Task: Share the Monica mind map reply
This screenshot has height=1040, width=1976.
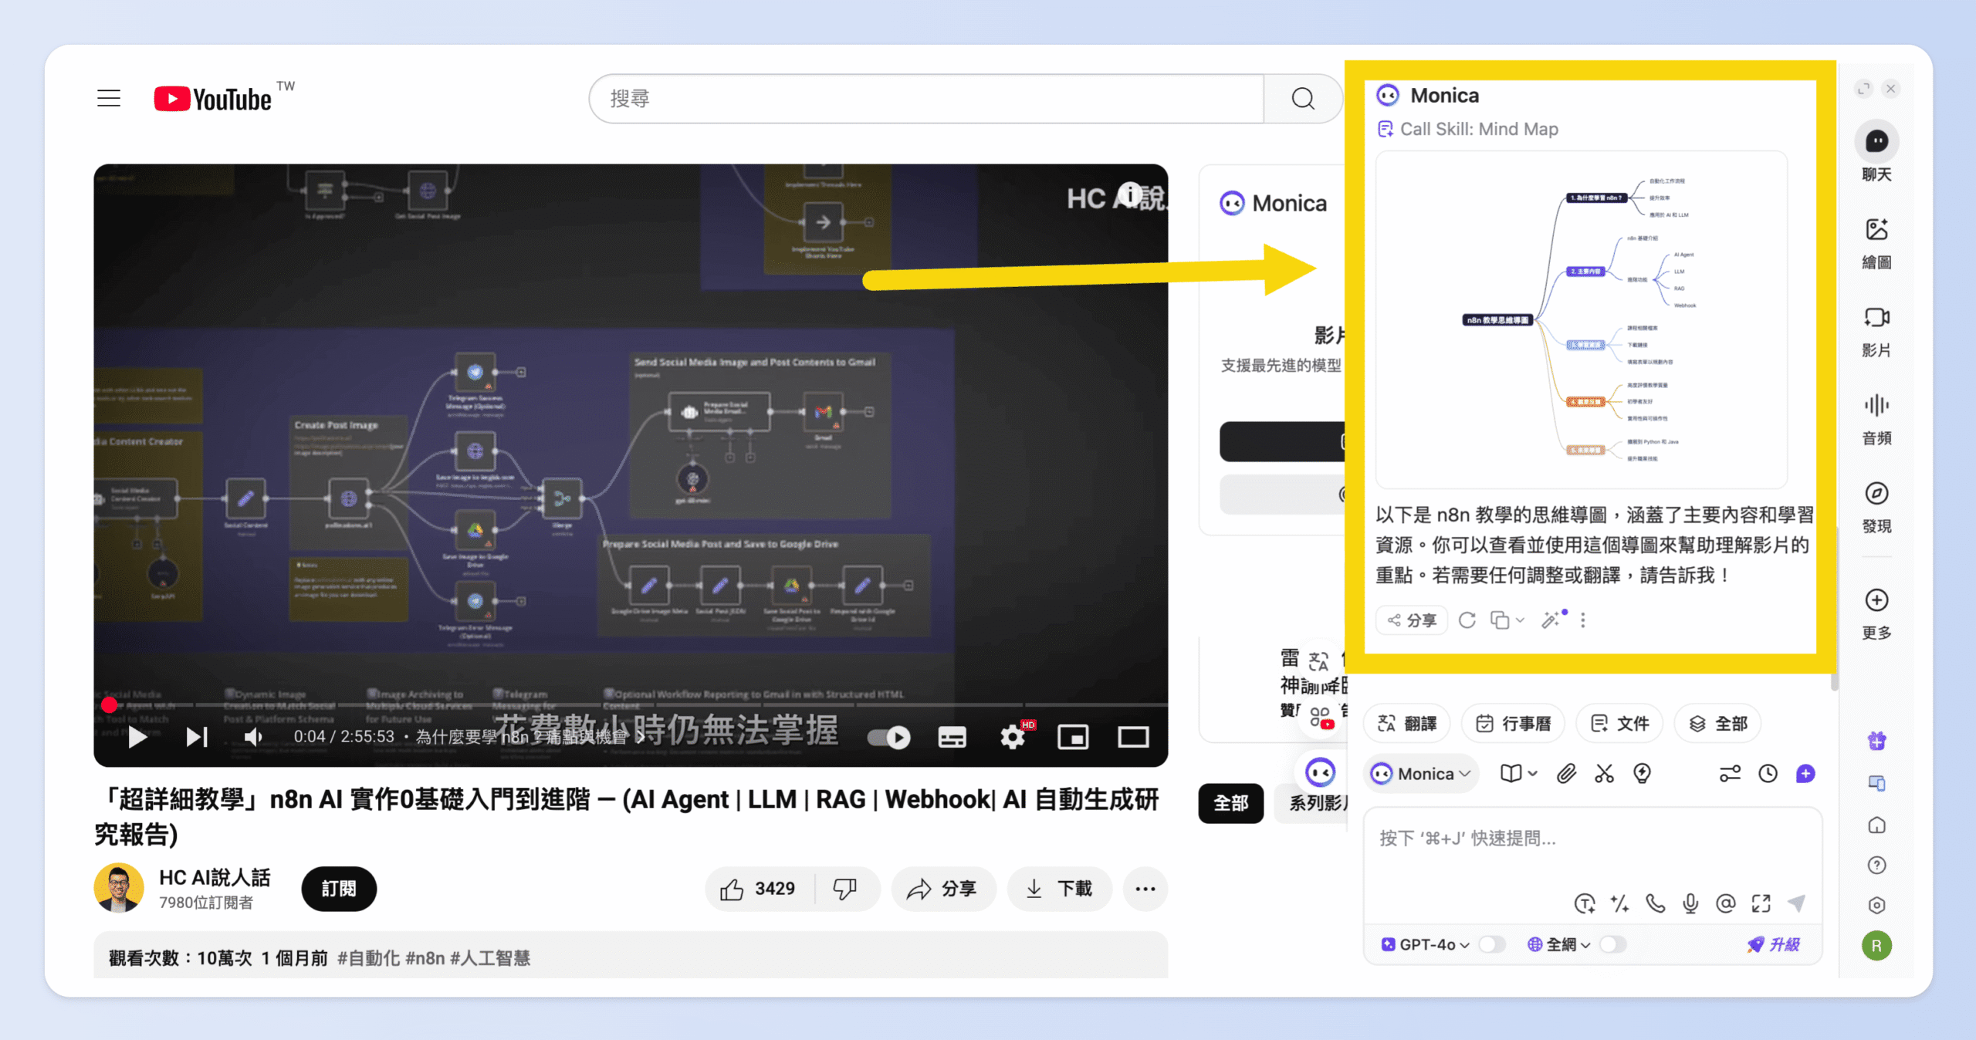Action: pyautogui.click(x=1411, y=620)
